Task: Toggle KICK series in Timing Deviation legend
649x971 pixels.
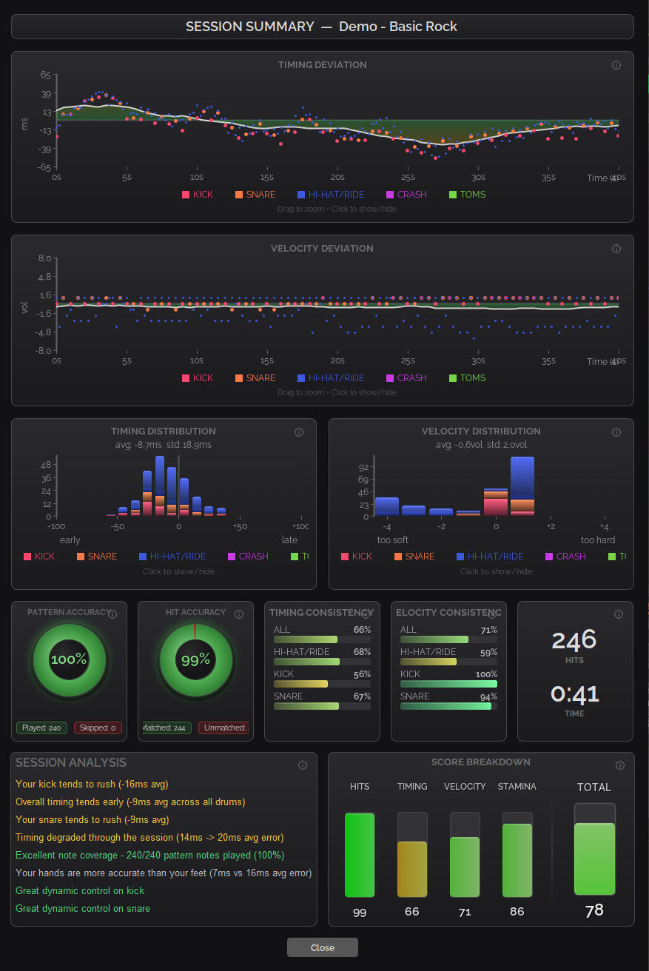Action: 197,195
